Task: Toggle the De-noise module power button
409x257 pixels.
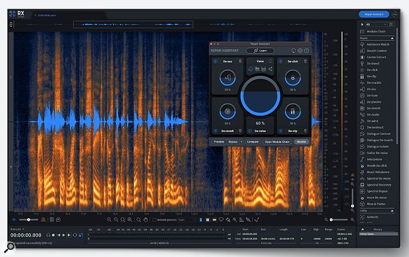Action: 249,131
